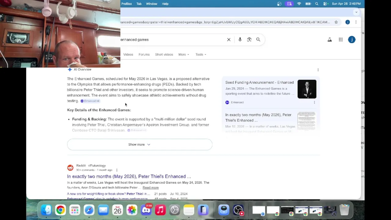Open Mail from the Dock
The width and height of the screenshot is (391, 220).
point(103,210)
